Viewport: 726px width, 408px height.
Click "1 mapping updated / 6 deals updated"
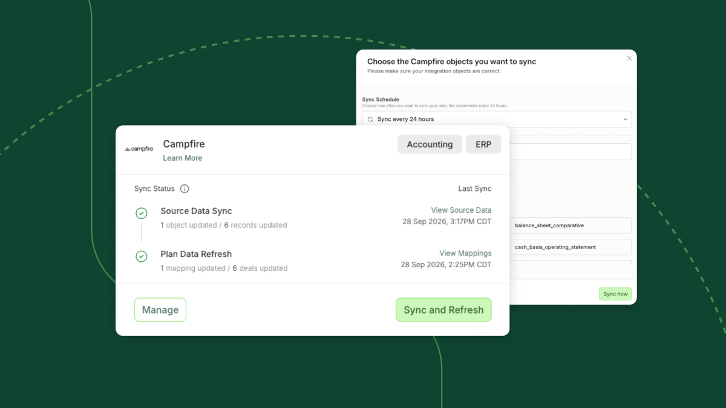tap(224, 268)
